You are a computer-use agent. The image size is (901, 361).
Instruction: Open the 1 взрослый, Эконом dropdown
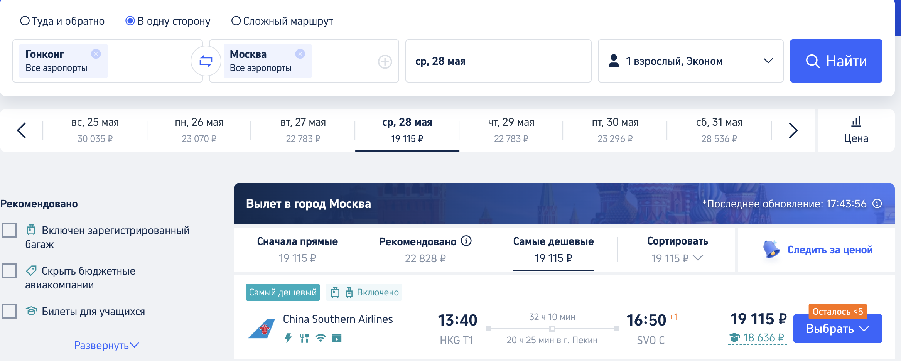[x=690, y=61]
